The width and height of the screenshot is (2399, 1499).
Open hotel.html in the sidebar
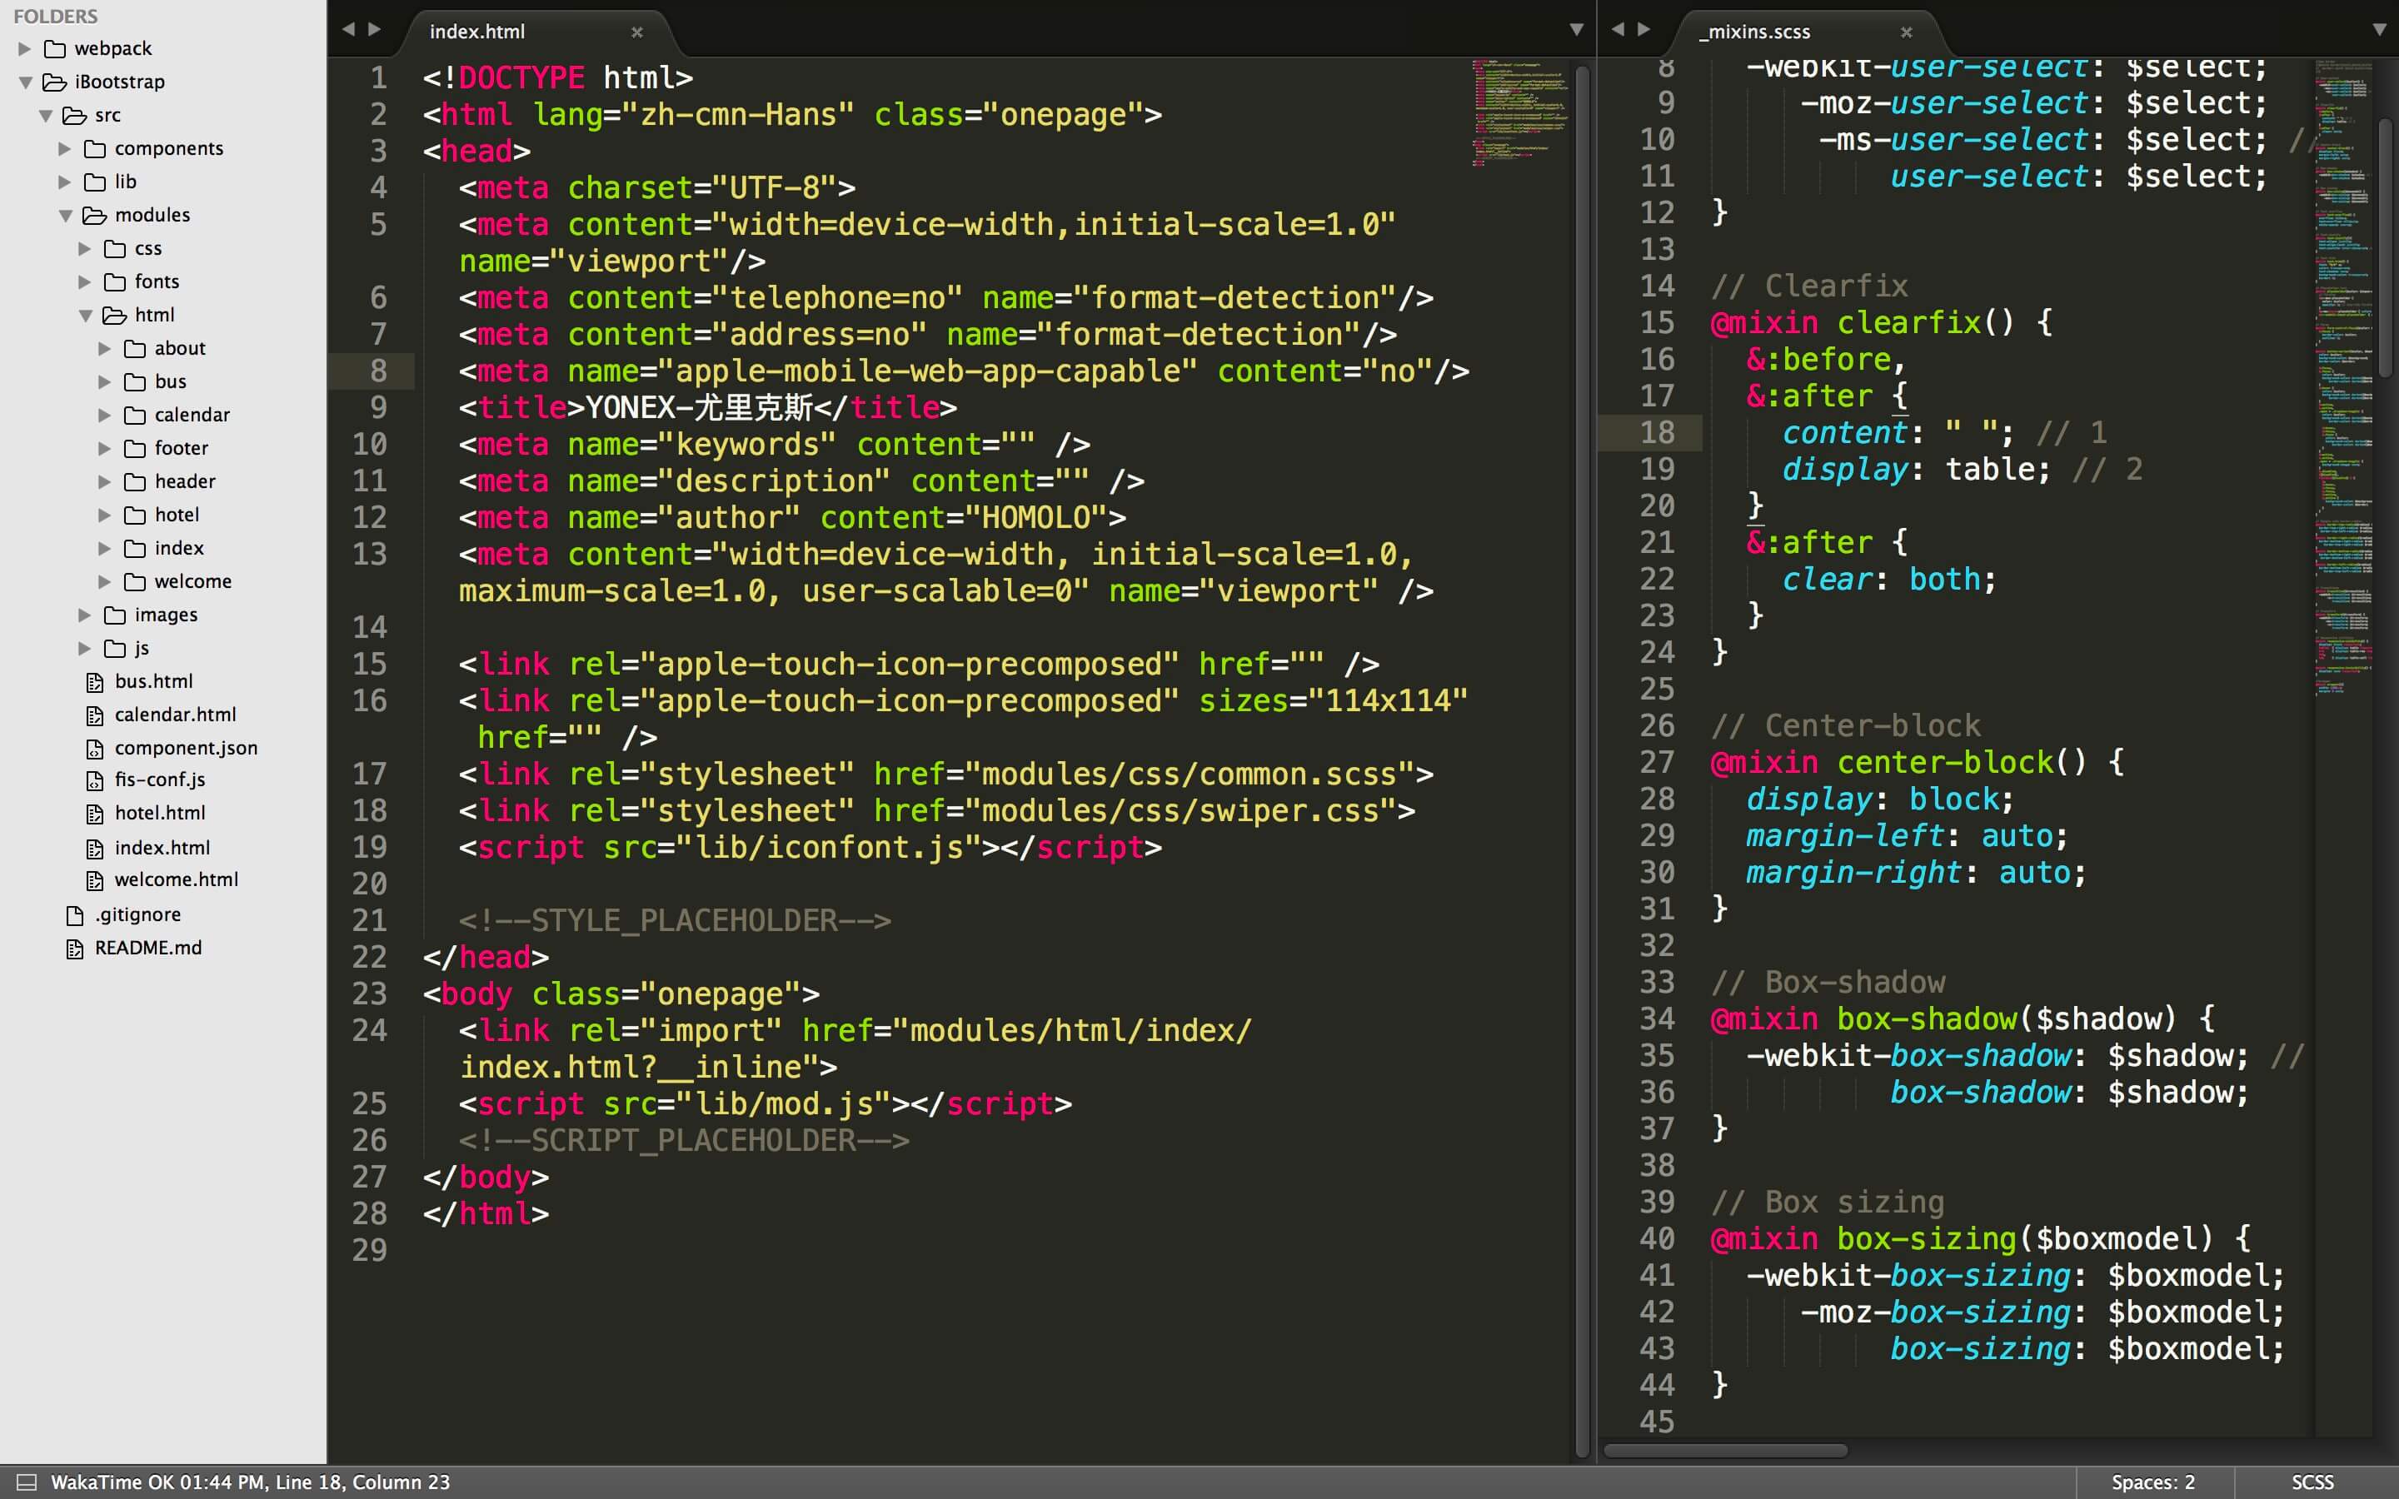[x=161, y=813]
